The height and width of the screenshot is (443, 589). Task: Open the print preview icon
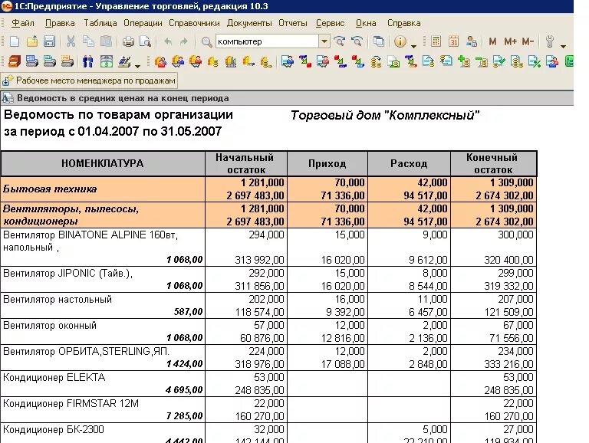click(x=146, y=41)
